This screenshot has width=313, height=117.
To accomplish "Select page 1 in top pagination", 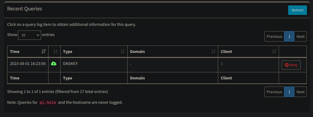I will 289,36.
